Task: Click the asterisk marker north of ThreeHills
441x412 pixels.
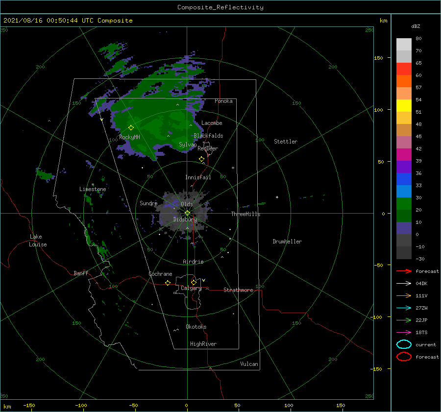Action: tap(233, 168)
